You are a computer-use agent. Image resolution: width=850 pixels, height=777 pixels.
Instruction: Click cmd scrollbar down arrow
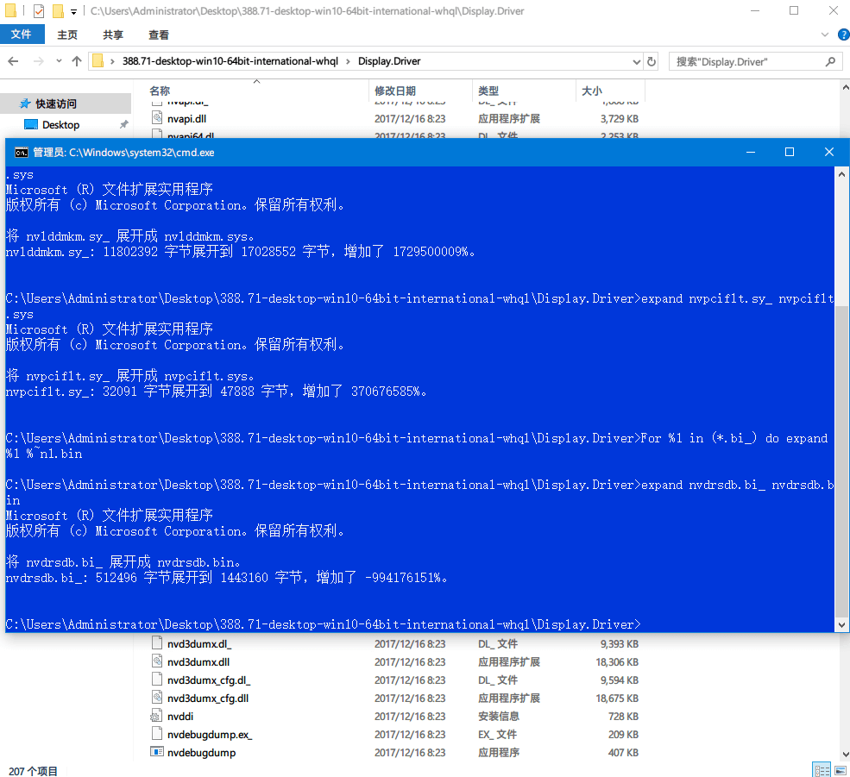841,624
